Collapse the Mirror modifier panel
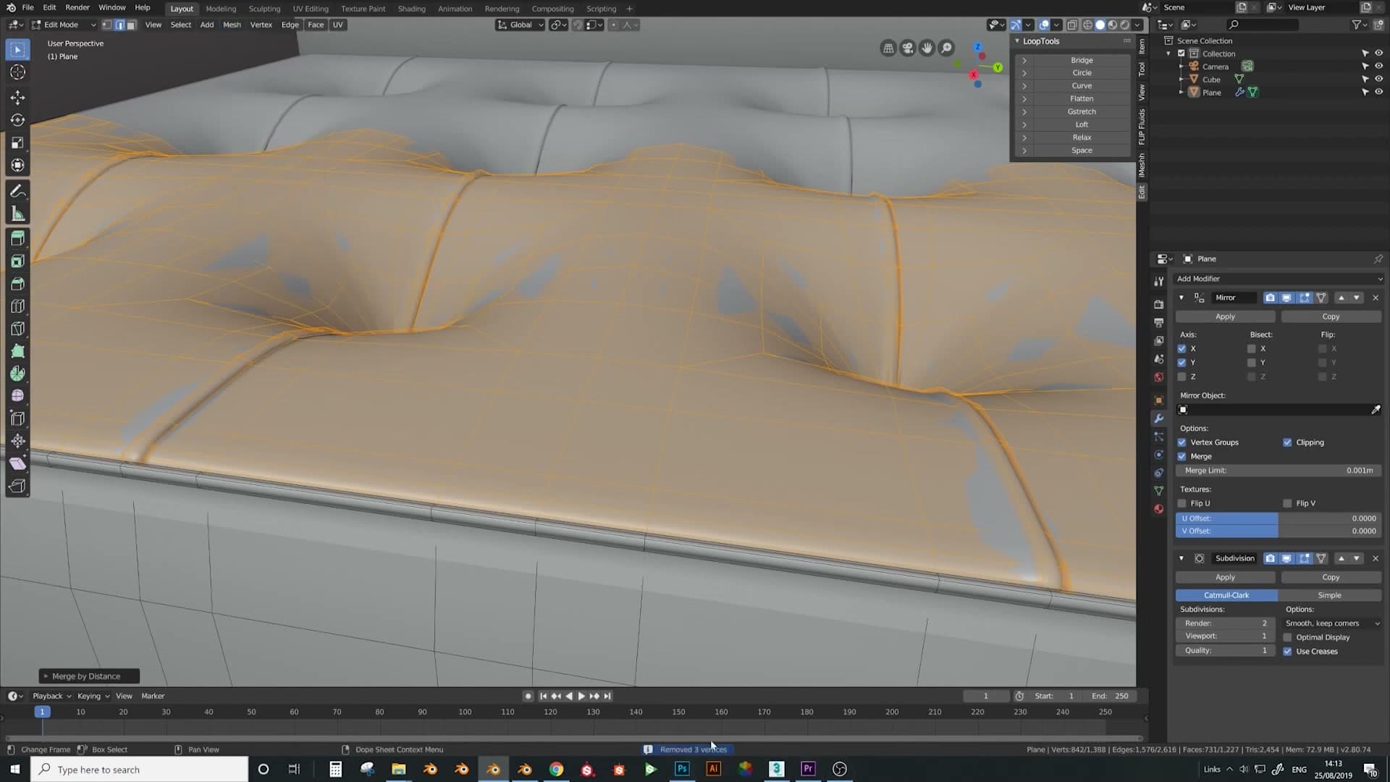Image resolution: width=1390 pixels, height=782 pixels. tap(1181, 298)
